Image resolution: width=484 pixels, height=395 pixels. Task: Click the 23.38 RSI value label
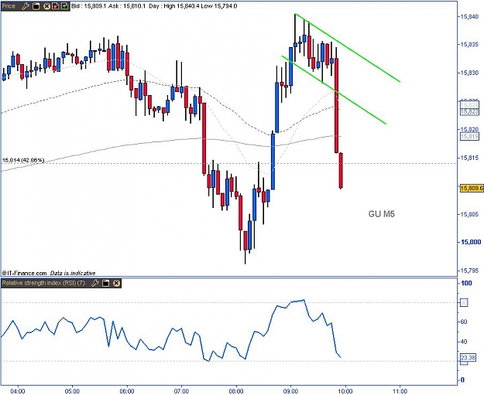[468, 358]
